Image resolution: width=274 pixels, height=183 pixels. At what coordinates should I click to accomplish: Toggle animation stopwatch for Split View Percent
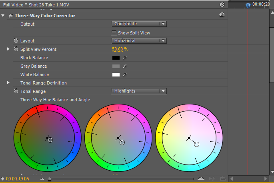point(16,49)
